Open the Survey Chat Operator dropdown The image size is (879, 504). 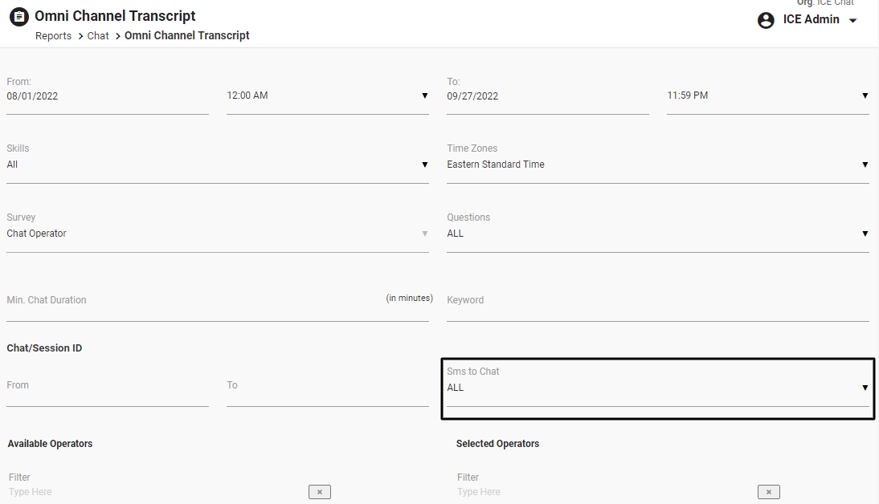pos(424,234)
